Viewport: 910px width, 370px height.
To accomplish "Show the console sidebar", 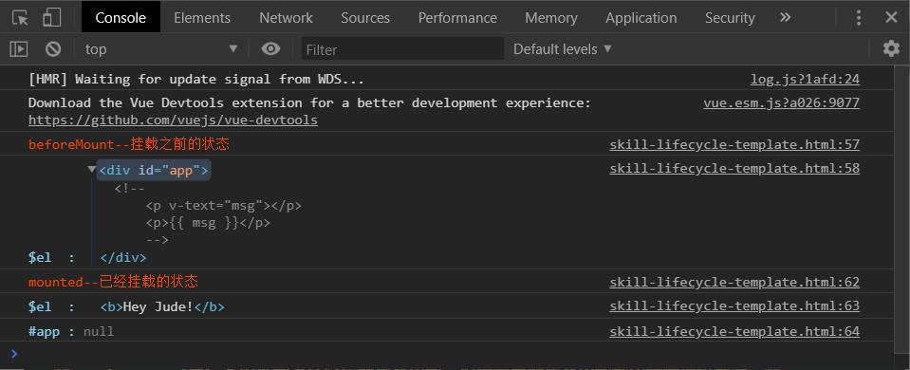I will (19, 49).
